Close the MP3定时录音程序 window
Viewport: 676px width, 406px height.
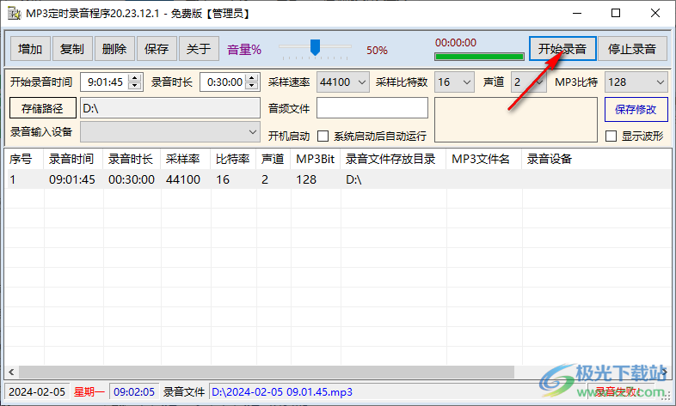click(x=655, y=14)
